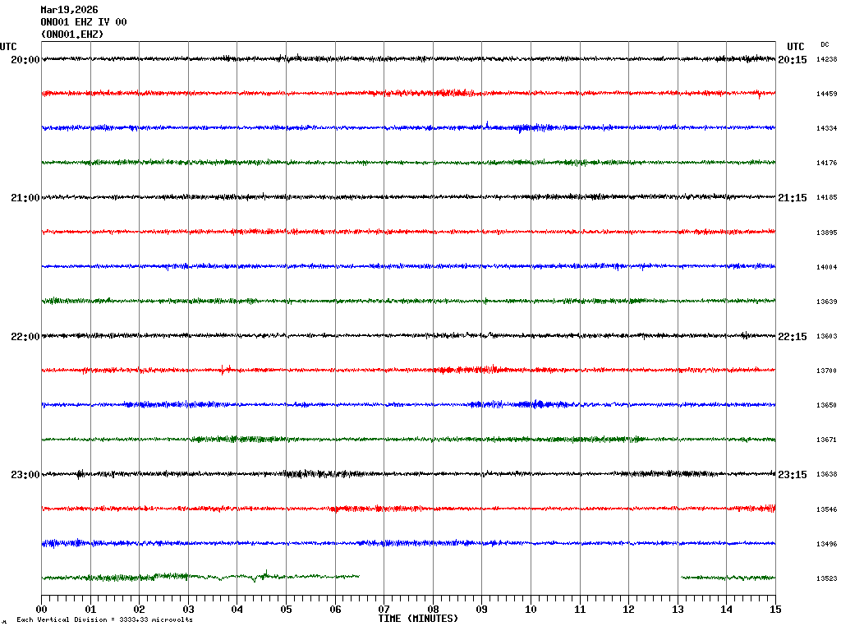Select the 15 minute mark on x-axis
Viewport: 841px width, 631px height.
[775, 610]
